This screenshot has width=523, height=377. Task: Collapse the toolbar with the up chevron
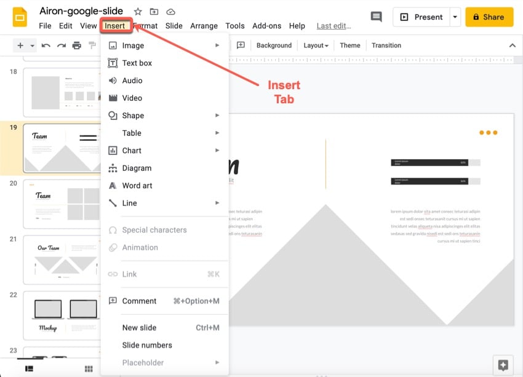512,46
